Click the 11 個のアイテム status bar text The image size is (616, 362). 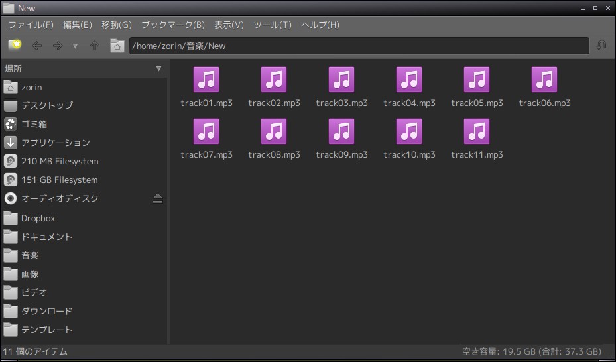[x=35, y=352]
